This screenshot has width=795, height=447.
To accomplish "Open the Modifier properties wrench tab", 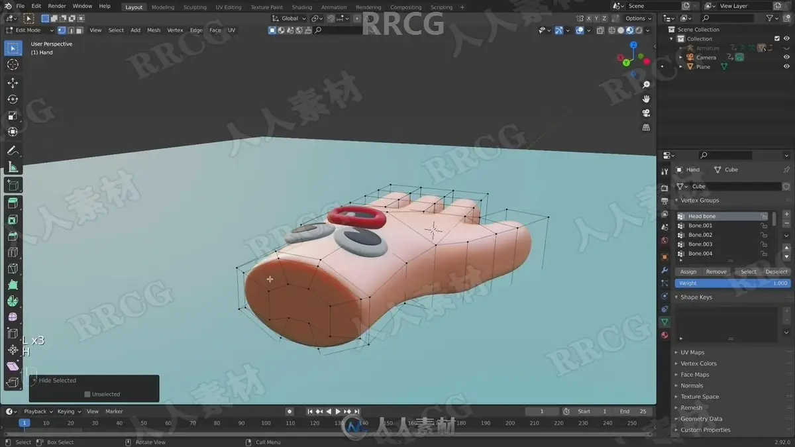I will (664, 270).
